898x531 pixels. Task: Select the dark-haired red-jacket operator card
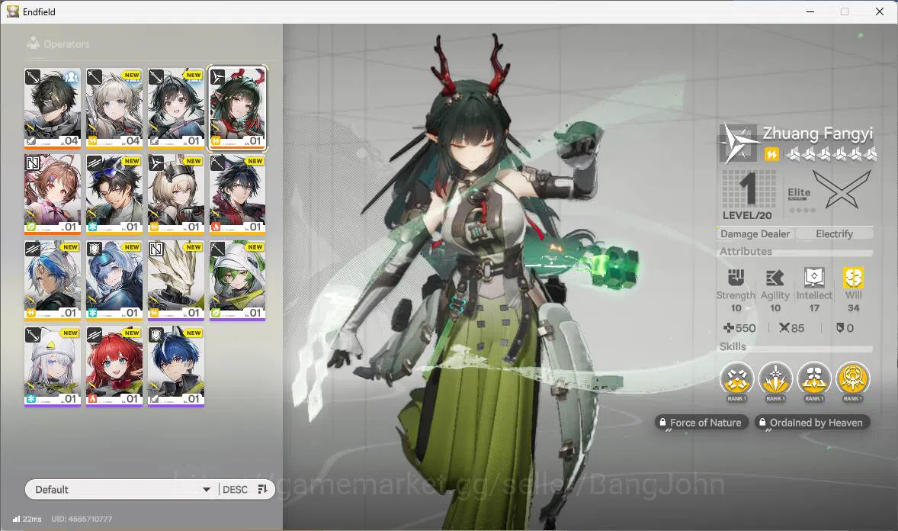[237, 195]
